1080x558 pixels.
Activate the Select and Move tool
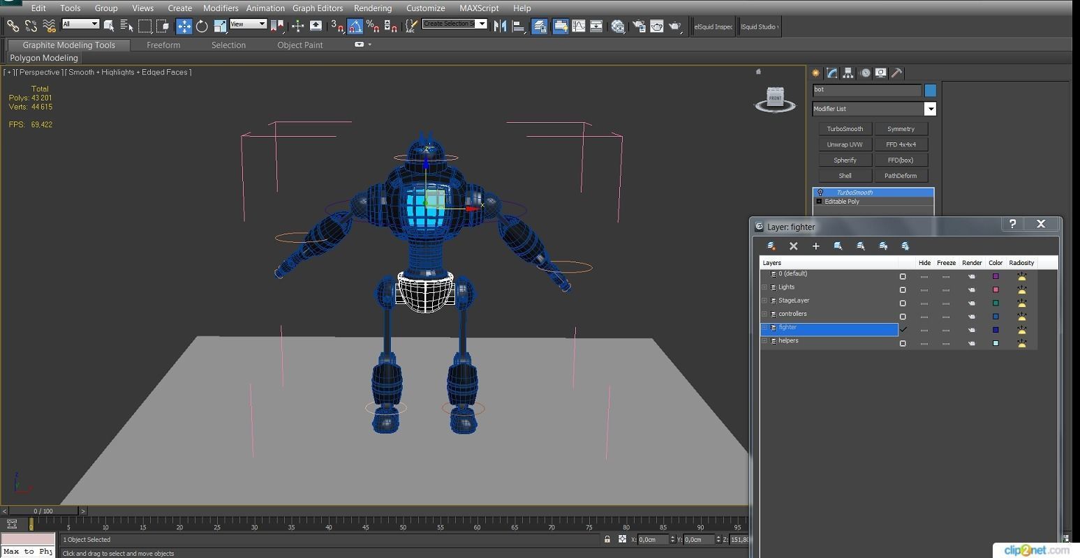pyautogui.click(x=184, y=26)
